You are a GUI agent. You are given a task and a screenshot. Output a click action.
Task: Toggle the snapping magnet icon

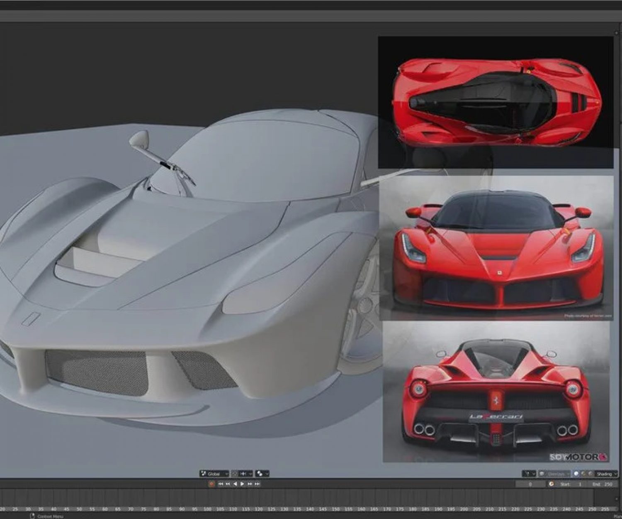pos(236,473)
